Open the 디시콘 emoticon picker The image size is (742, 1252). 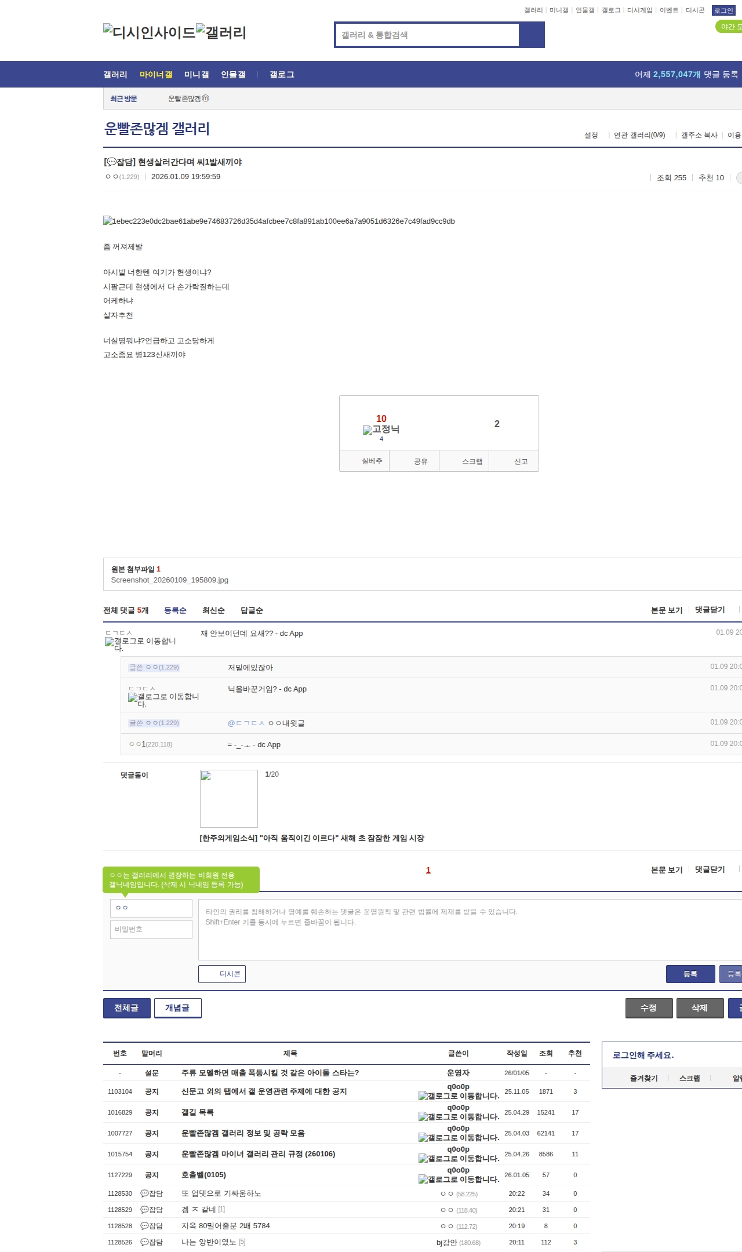point(222,974)
